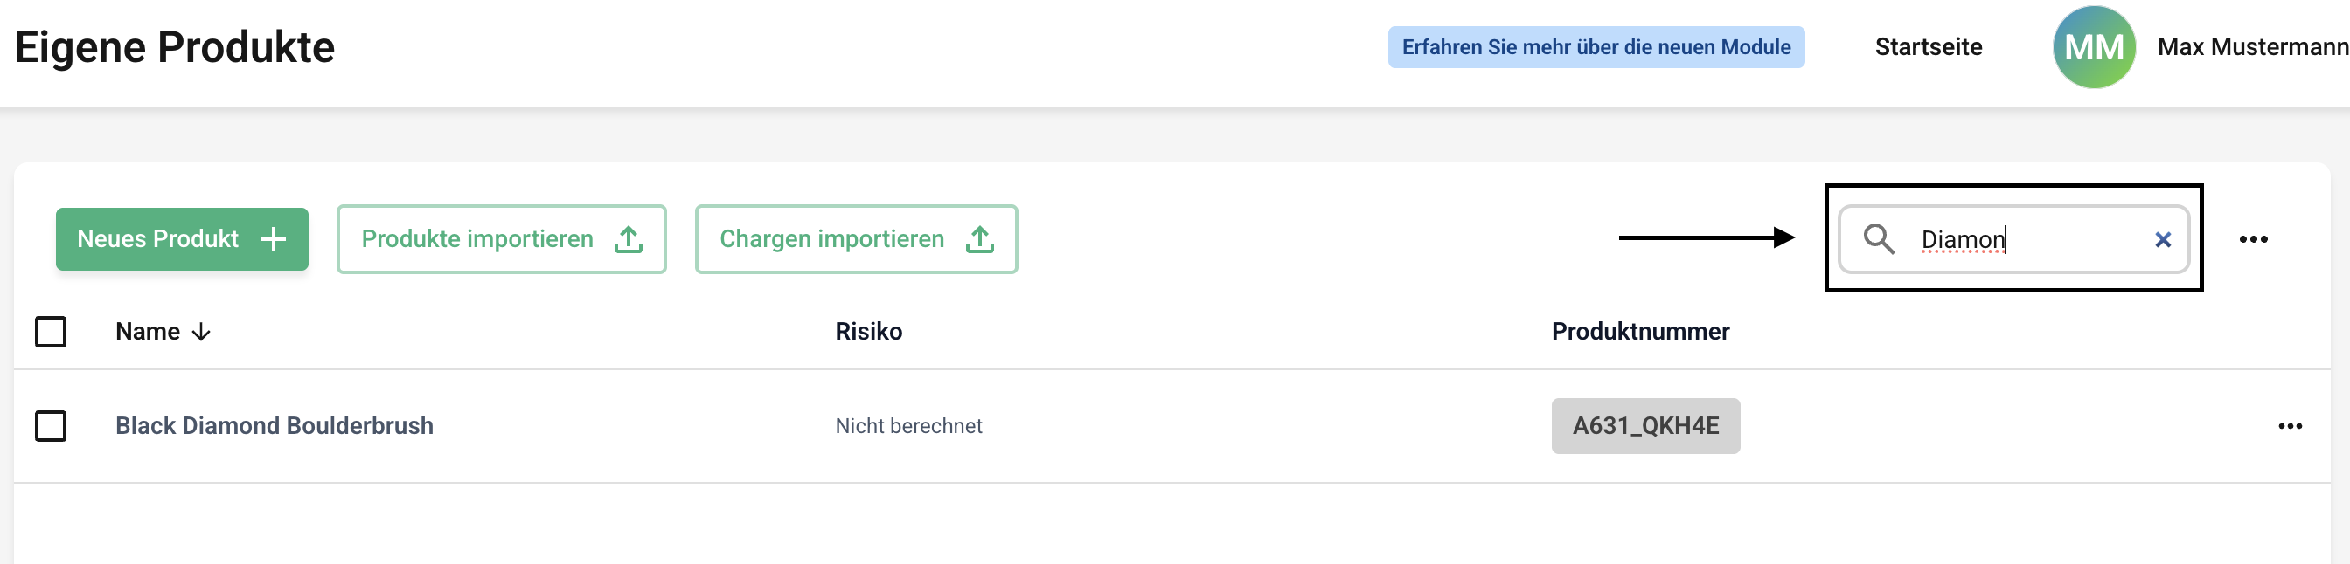
Task: Open the table options three-dot menu
Action: pos(2252,239)
